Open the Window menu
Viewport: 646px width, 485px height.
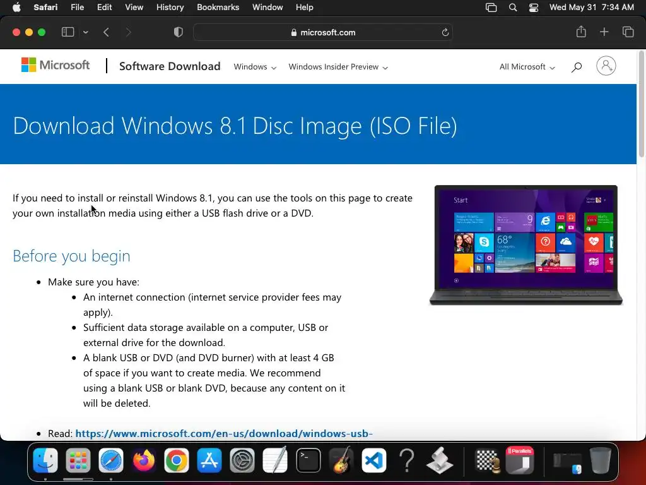(267, 8)
